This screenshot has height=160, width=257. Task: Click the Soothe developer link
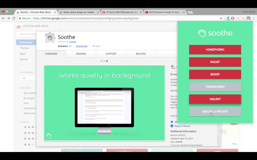(73, 42)
